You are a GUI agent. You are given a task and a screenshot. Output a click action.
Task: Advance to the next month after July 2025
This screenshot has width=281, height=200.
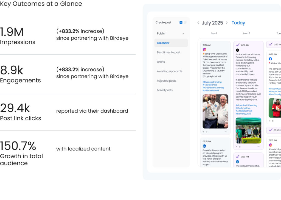[x=227, y=23]
